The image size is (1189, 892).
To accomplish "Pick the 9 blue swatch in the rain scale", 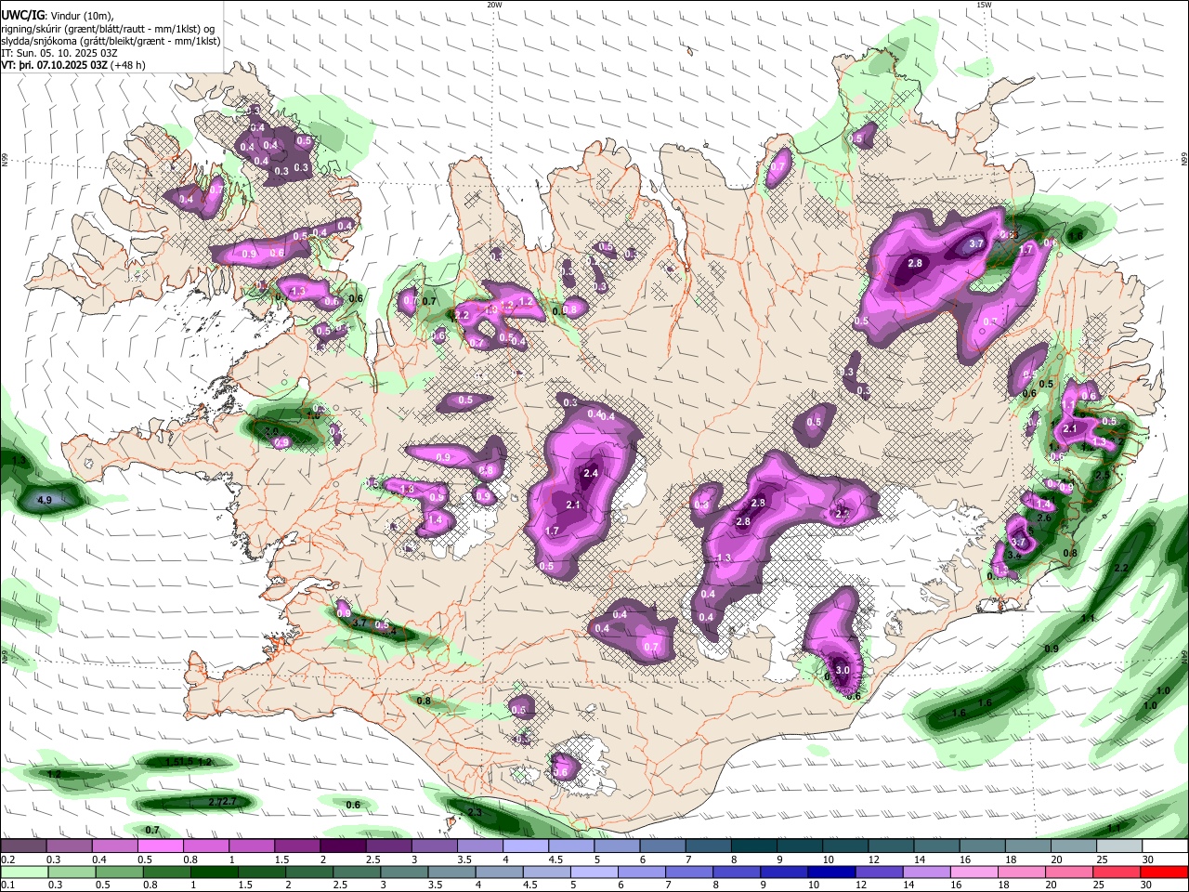I will (783, 872).
